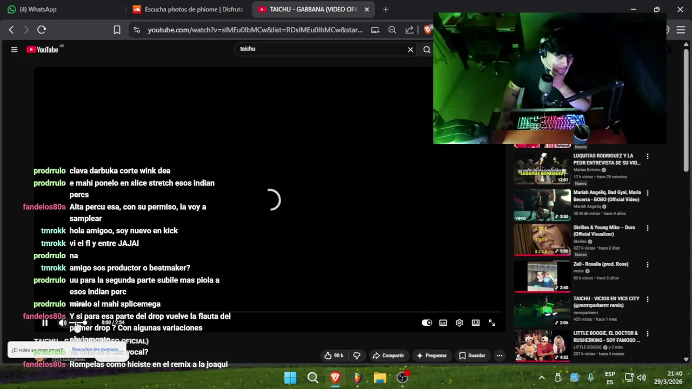Open options menu for Little Boogie video

coord(648,334)
